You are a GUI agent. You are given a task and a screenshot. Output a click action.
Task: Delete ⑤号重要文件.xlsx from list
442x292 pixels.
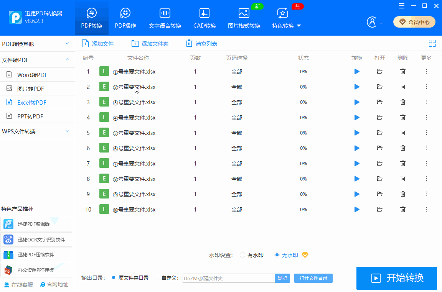coord(403,133)
